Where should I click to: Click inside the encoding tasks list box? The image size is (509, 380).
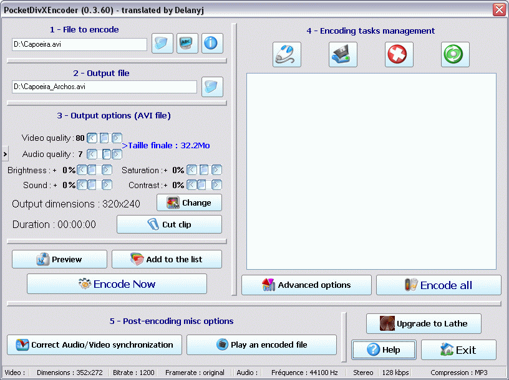371,171
